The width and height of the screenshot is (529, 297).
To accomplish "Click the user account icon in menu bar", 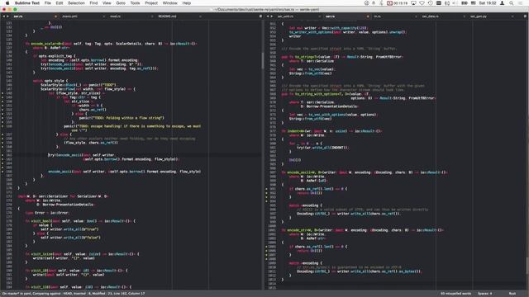I will click(502, 3).
